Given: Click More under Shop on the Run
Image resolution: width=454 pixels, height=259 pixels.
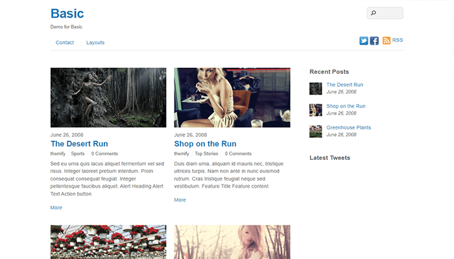Looking at the screenshot, I should point(180,199).
